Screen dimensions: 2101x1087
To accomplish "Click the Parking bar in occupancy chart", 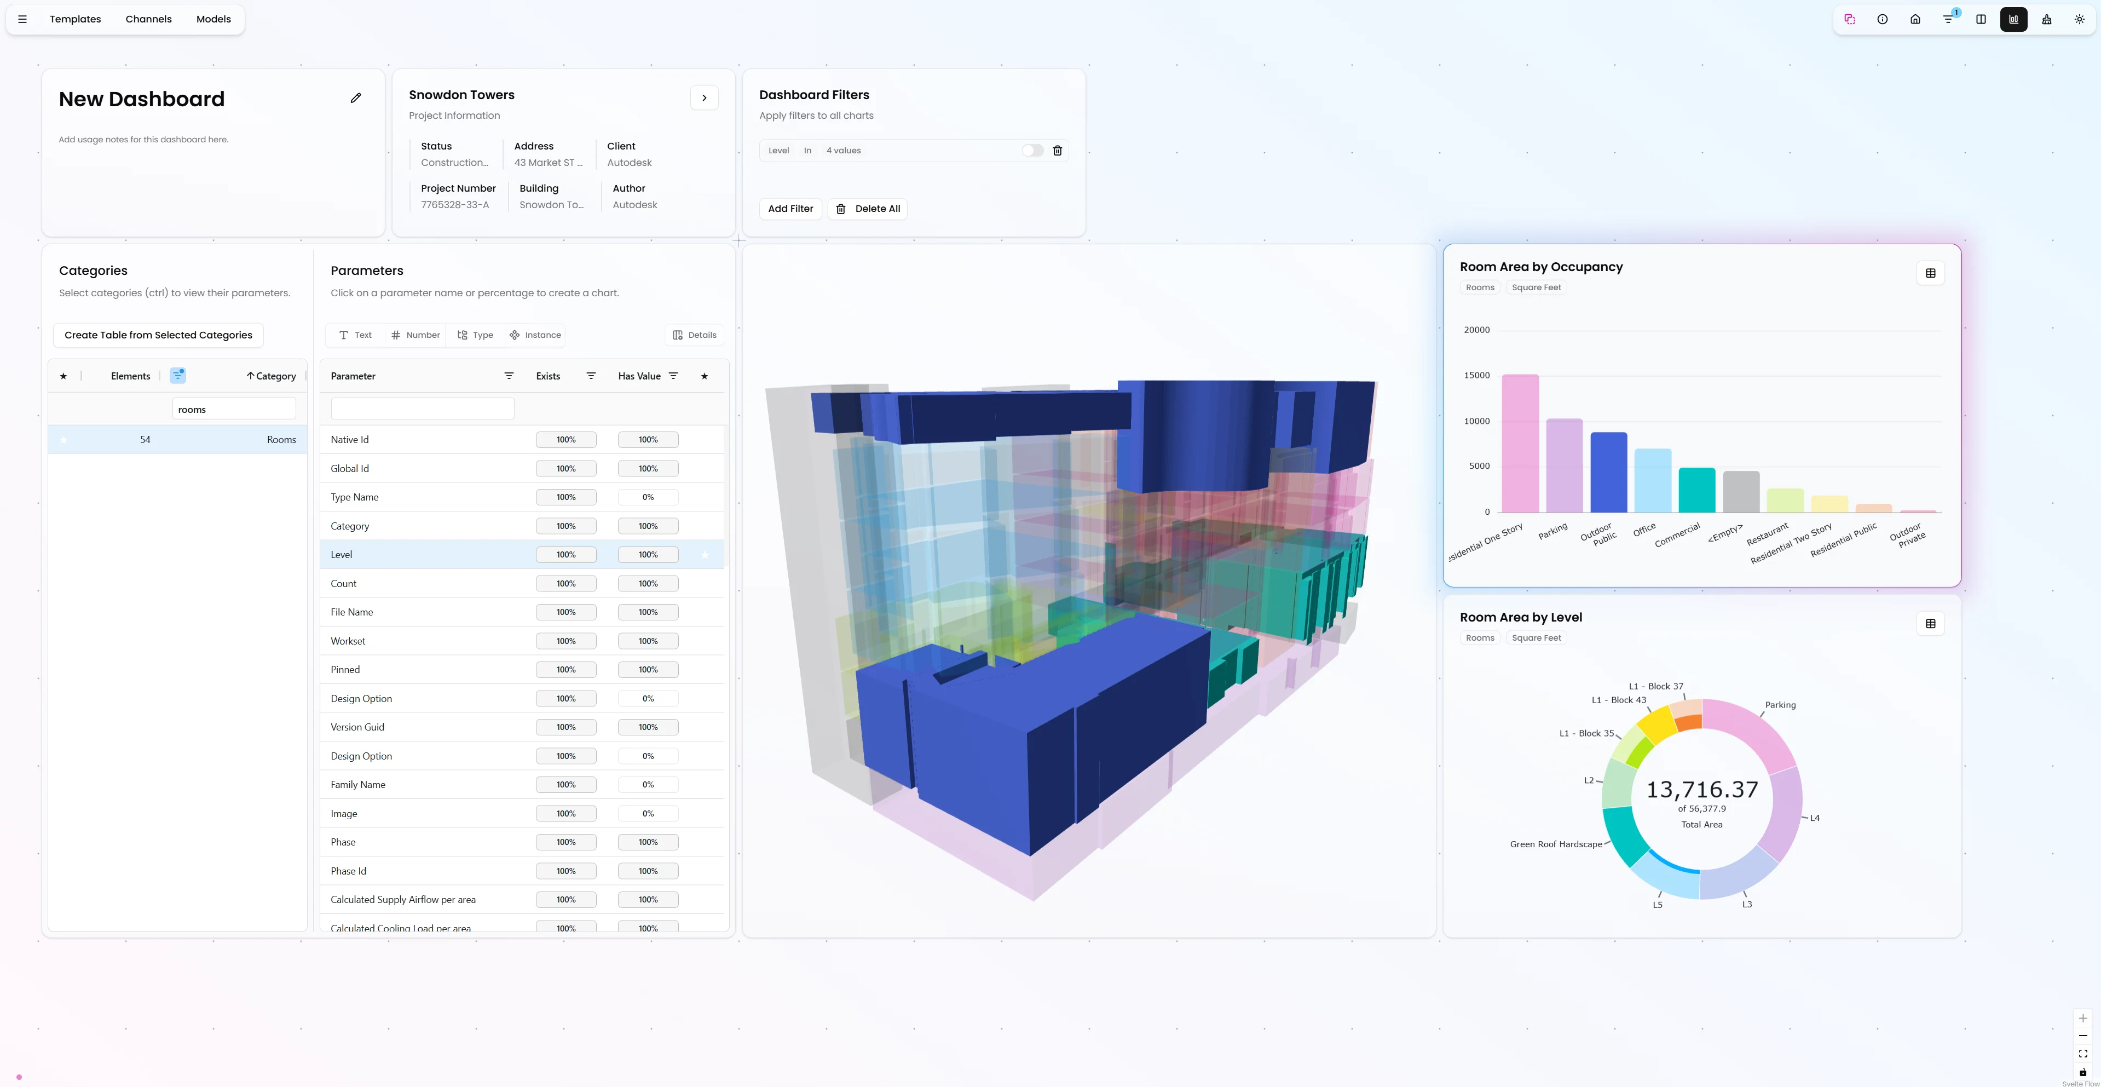I will click(x=1563, y=465).
